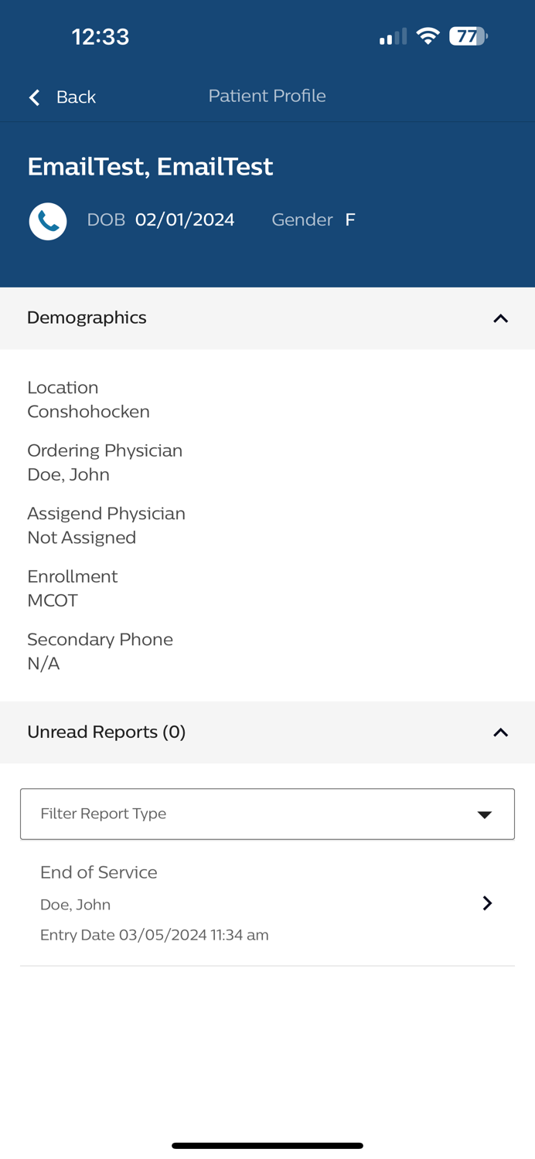Tap the Patient Profile title
This screenshot has height=1159, width=535.
[x=267, y=95]
